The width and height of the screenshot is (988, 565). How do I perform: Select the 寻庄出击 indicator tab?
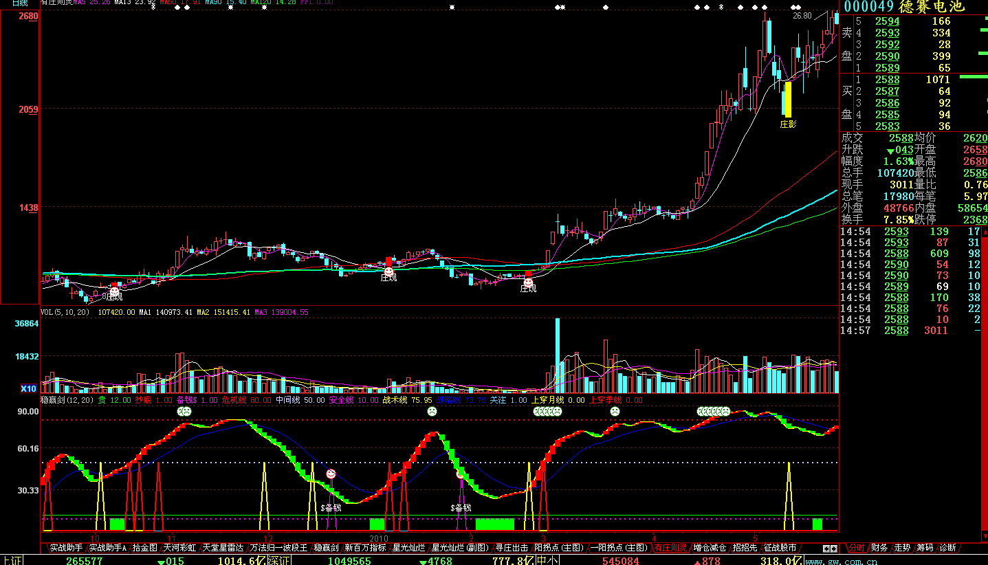(512, 548)
